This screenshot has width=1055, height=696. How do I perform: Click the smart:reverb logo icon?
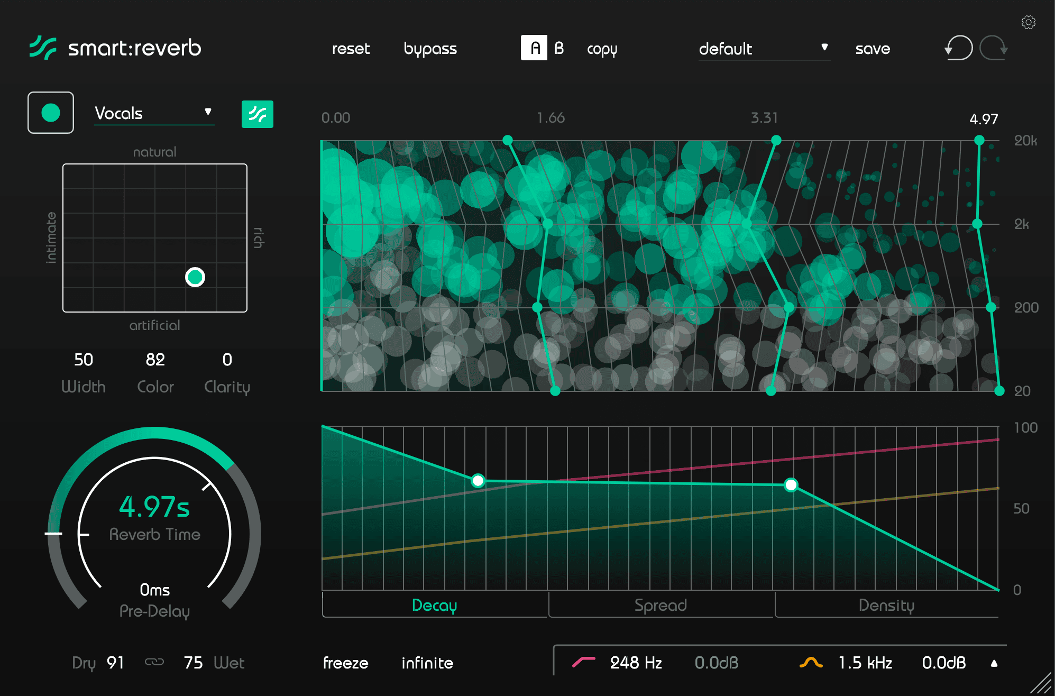click(x=43, y=48)
